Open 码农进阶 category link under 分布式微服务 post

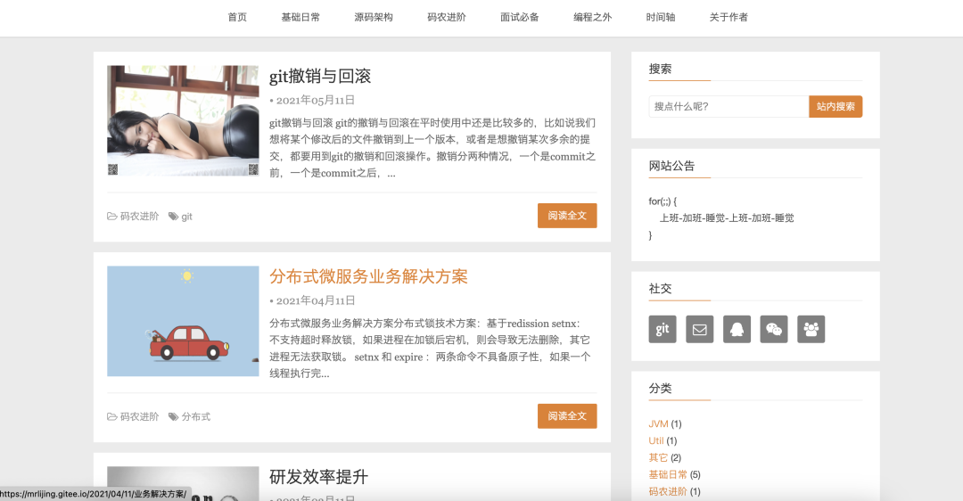pyautogui.click(x=139, y=416)
